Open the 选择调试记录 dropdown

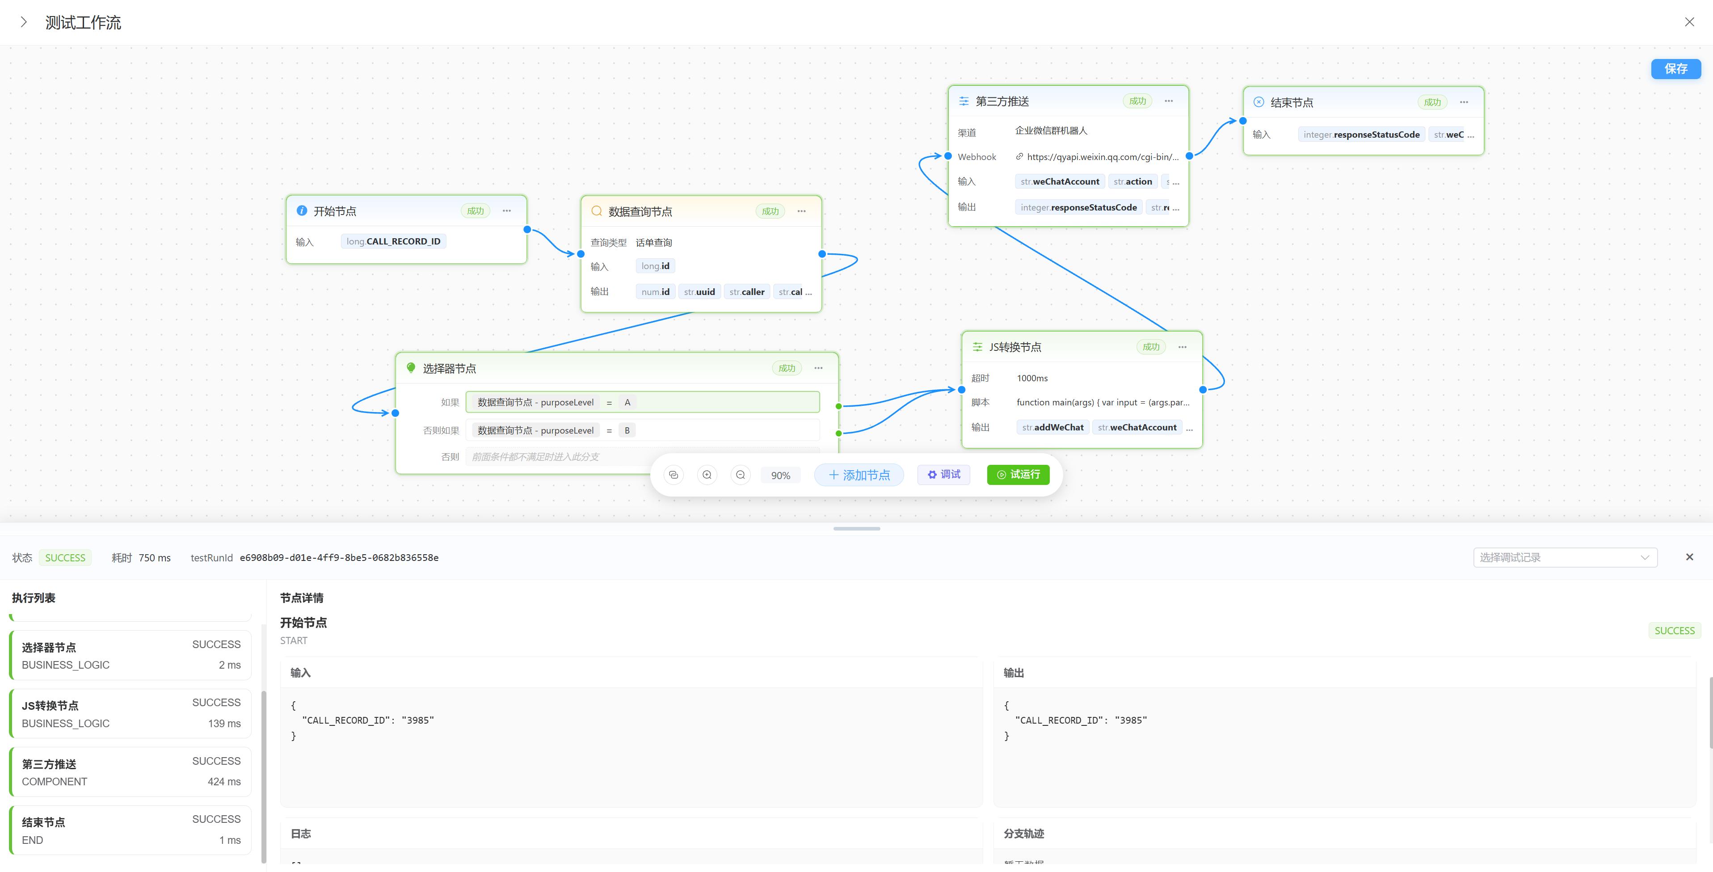tap(1565, 557)
